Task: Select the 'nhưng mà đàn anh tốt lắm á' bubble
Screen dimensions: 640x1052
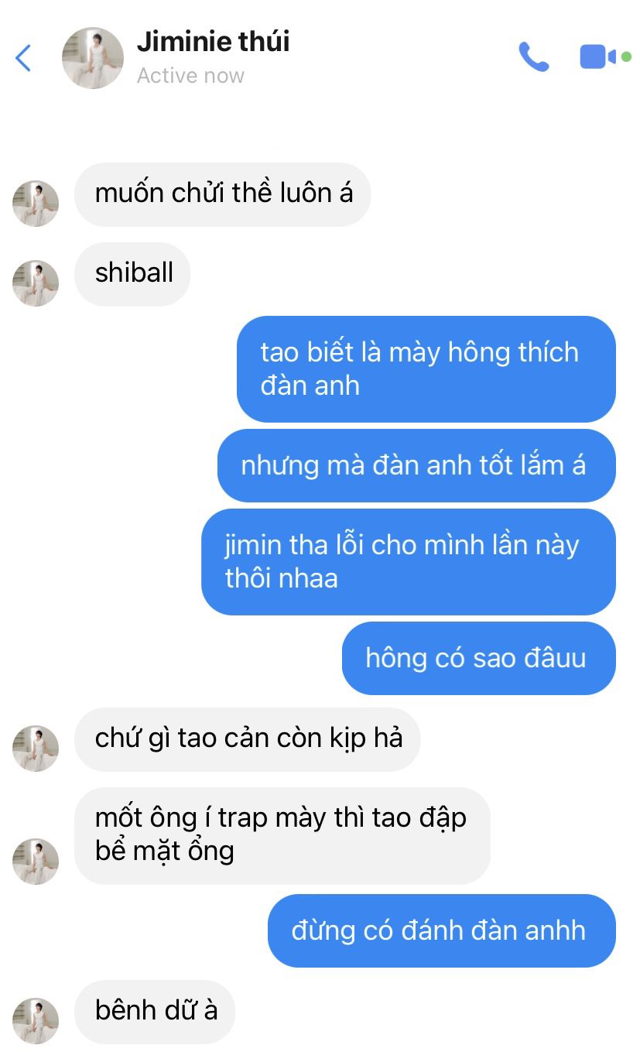Action: tap(416, 466)
